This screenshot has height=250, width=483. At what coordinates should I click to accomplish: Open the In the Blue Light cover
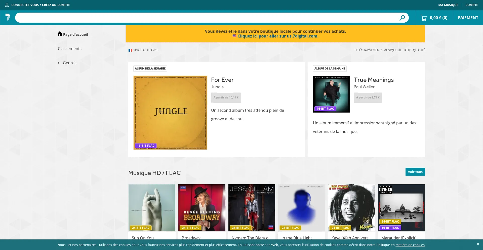[x=302, y=208]
